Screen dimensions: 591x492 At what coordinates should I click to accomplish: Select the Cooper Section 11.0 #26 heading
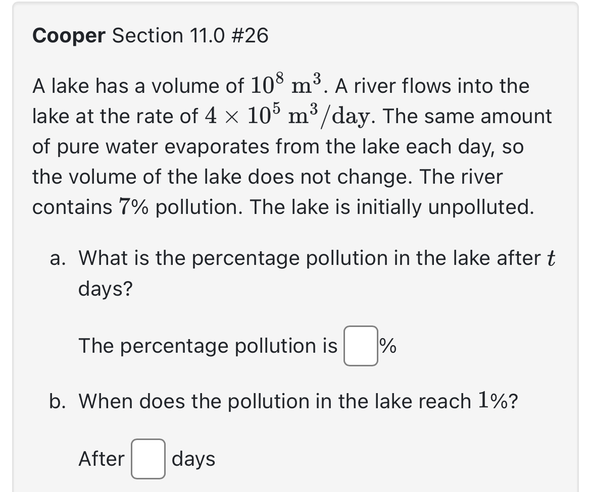point(150,35)
